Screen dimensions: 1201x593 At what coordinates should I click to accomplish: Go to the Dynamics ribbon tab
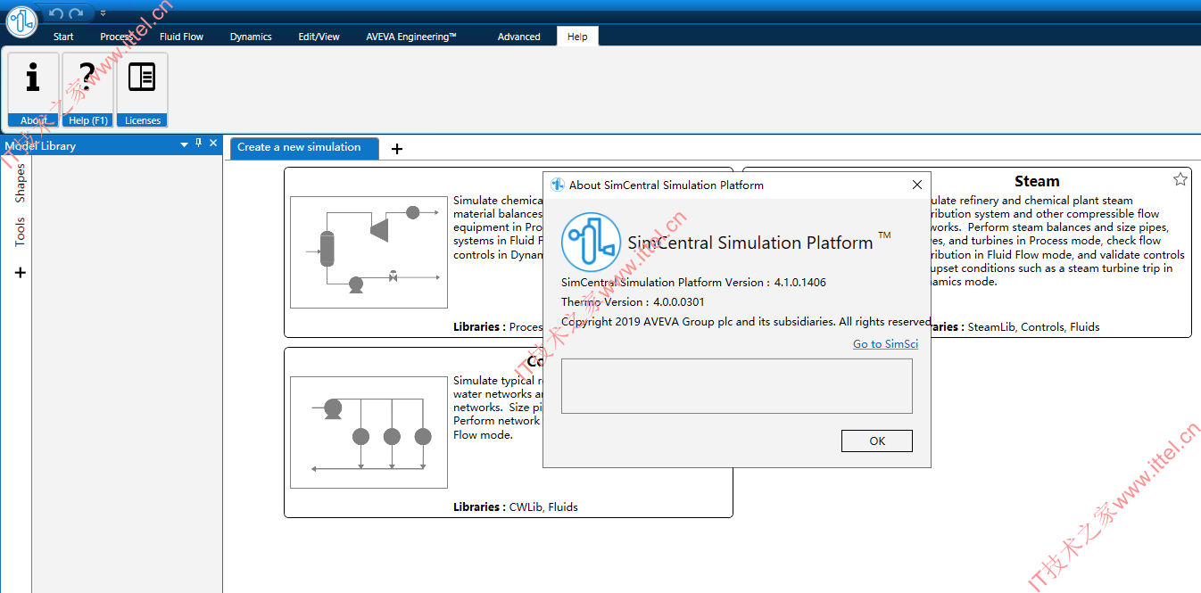251,37
